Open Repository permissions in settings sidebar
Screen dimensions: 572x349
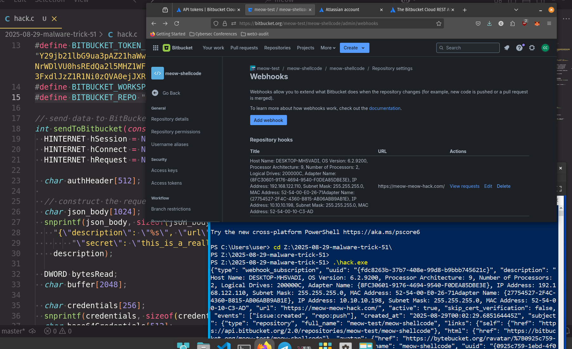point(176,132)
